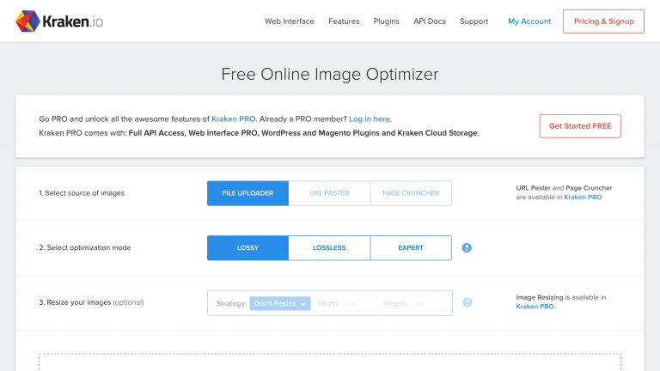Follow the Kraken PRO link in banner
660x371 pixels.
click(x=233, y=119)
